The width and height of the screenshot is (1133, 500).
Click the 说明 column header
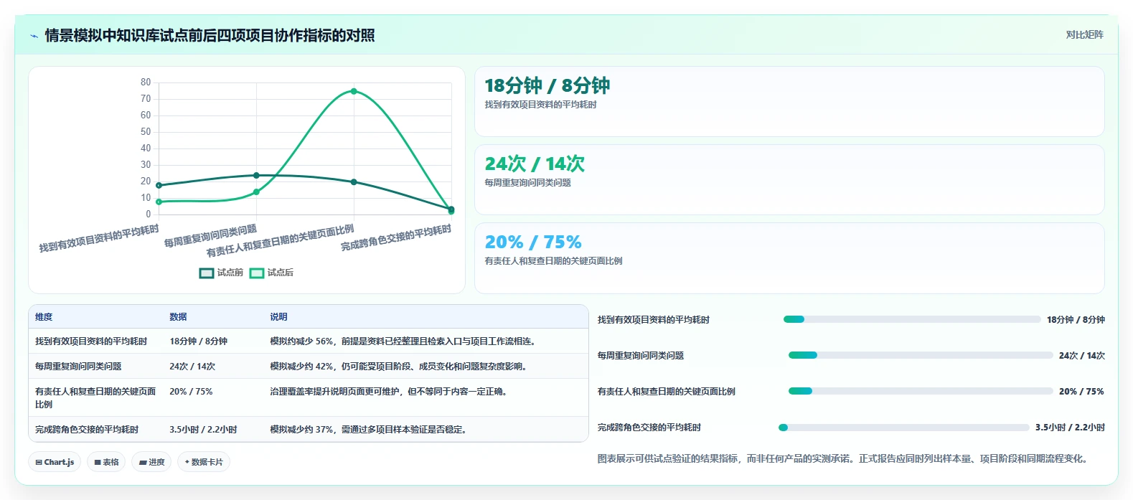[x=278, y=316]
